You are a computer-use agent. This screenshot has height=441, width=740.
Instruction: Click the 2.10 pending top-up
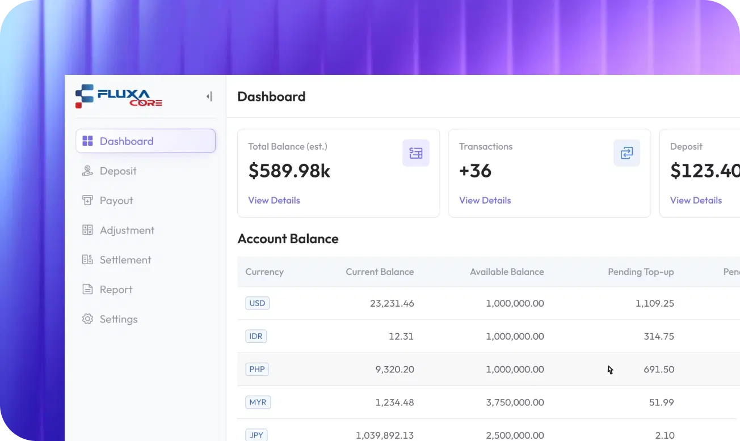click(665, 435)
